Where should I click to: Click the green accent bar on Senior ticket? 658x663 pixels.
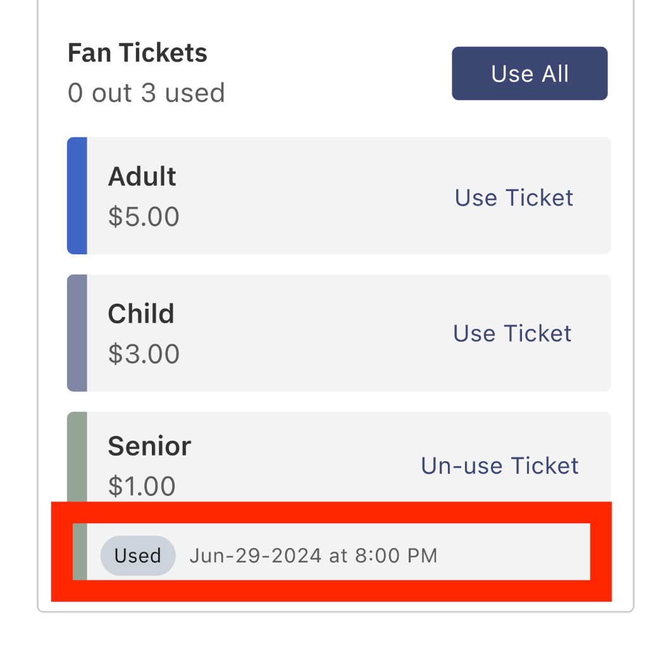click(x=77, y=455)
